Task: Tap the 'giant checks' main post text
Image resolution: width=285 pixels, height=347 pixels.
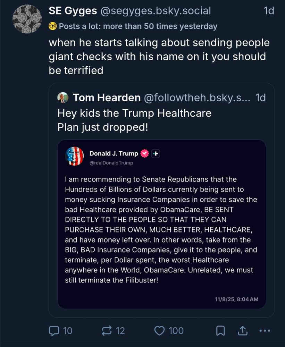Action: [x=159, y=57]
